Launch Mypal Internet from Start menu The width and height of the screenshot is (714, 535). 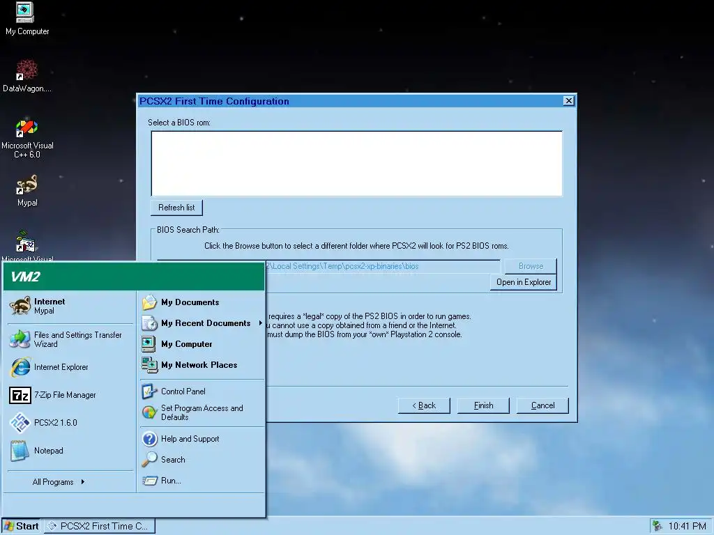70,307
